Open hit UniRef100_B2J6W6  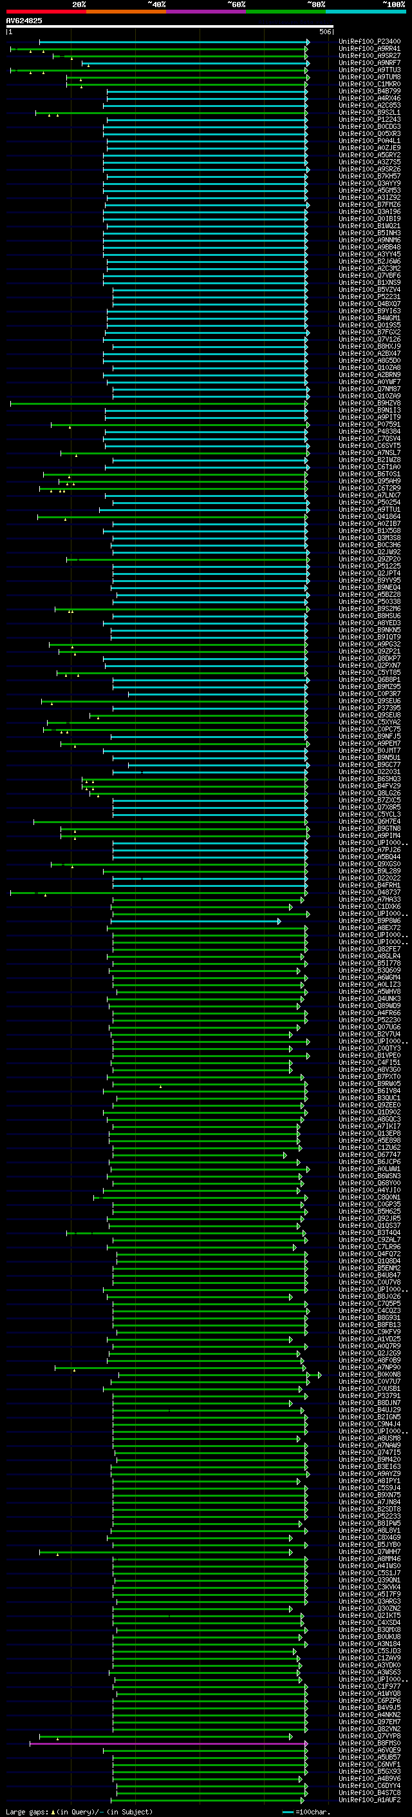click(x=370, y=261)
